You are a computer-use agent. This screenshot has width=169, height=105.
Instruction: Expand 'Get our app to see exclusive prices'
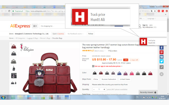(x=108, y=66)
